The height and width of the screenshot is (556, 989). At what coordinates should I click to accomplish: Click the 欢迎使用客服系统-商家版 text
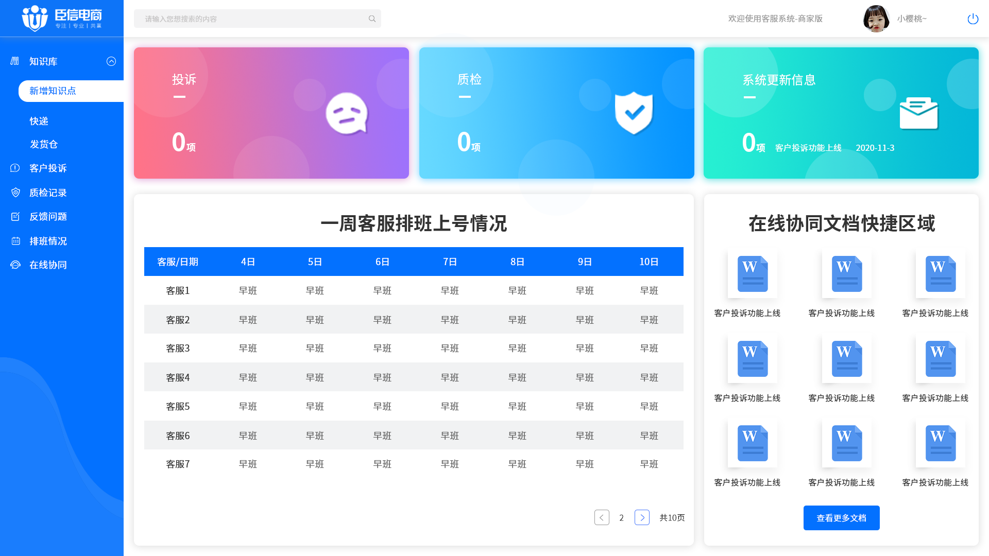click(x=775, y=19)
